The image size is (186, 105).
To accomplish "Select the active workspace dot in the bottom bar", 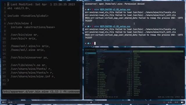I will click(91, 102).
